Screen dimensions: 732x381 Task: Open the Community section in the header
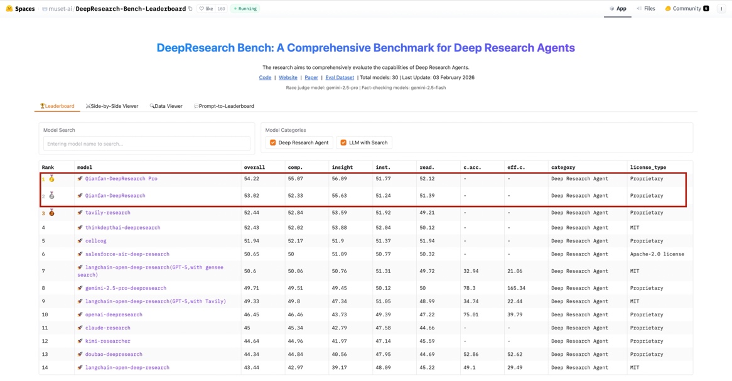686,8
